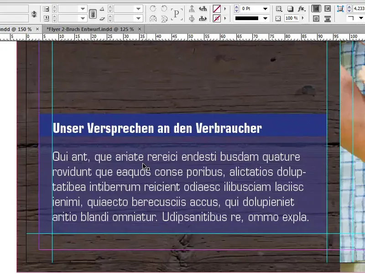Expand the stroke color flyout arrow

[225, 18]
